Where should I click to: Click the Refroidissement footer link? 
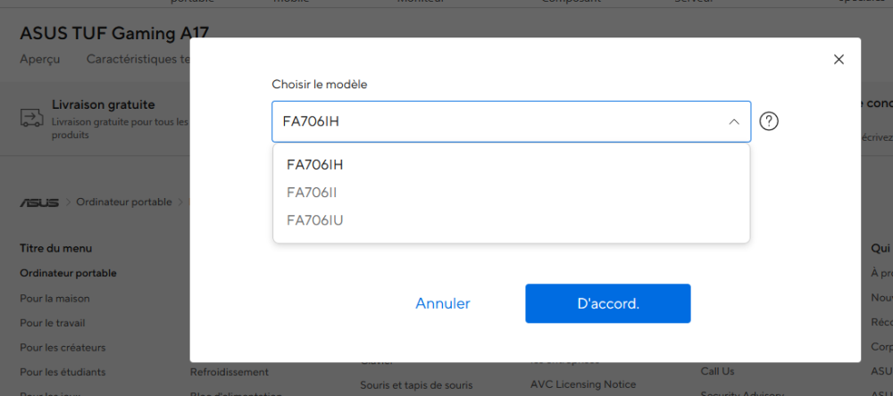coord(229,372)
